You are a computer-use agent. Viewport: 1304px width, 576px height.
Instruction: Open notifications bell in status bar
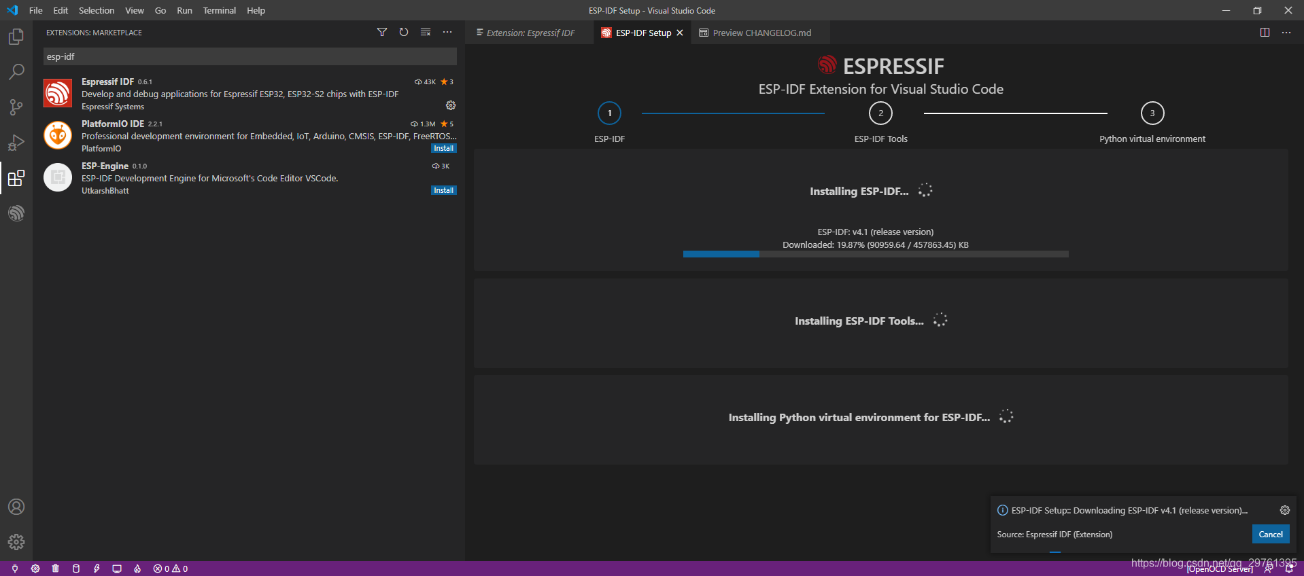(1289, 569)
